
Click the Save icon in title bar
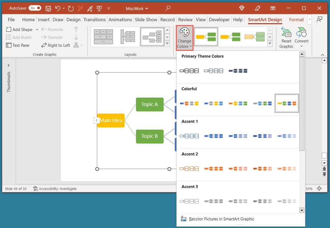pyautogui.click(x=48, y=8)
